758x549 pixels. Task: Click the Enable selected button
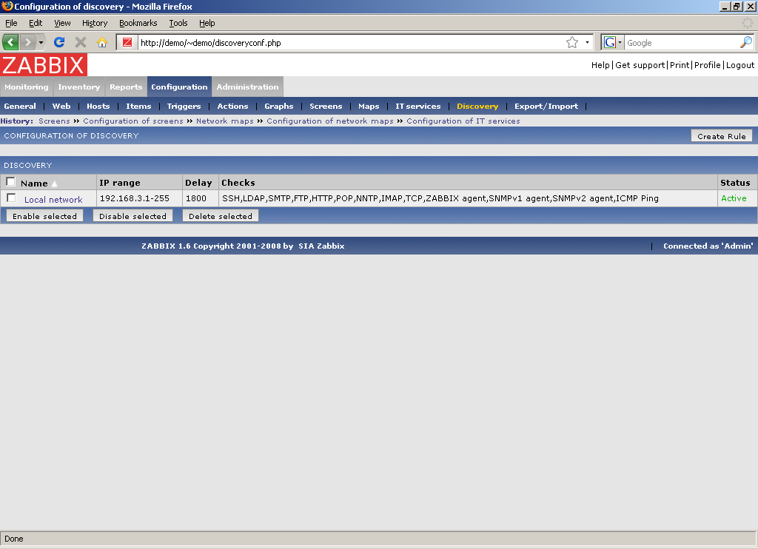[x=44, y=216]
